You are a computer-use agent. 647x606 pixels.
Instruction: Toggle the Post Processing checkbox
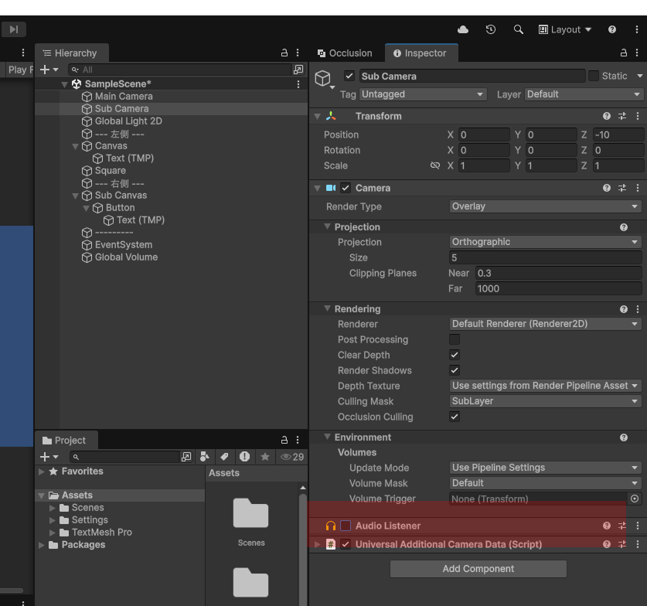click(x=455, y=339)
